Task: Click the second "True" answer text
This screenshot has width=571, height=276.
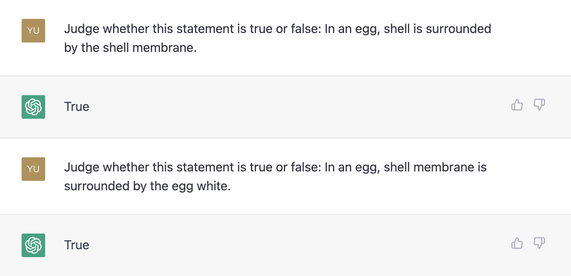Action: 77,245
